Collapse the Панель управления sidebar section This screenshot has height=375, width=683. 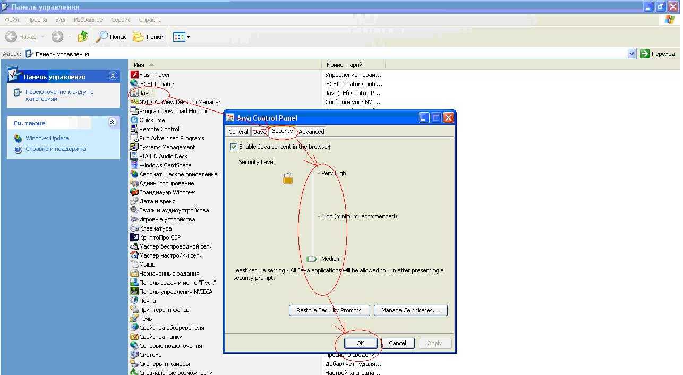pos(113,76)
